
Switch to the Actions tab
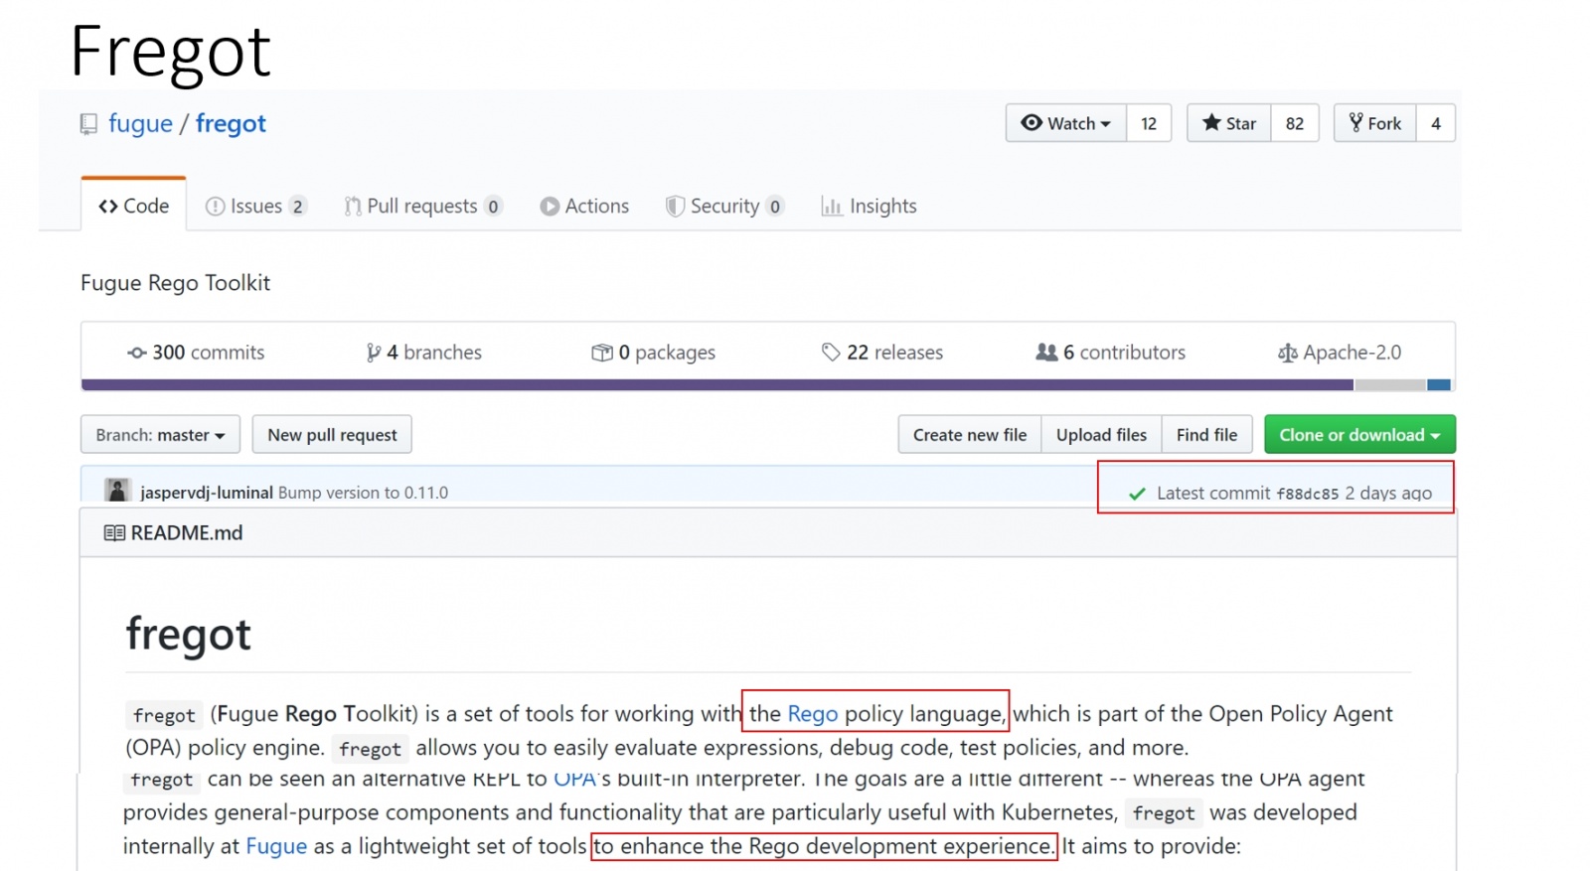[584, 206]
